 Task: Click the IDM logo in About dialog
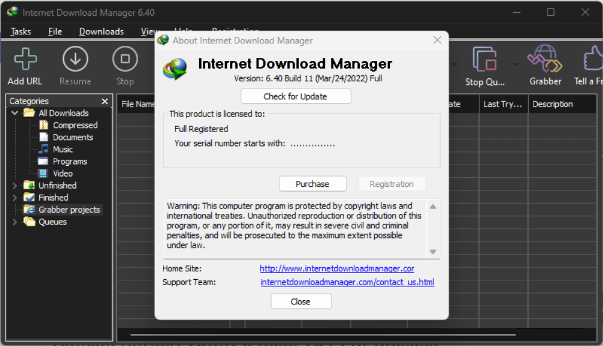pyautogui.click(x=175, y=69)
